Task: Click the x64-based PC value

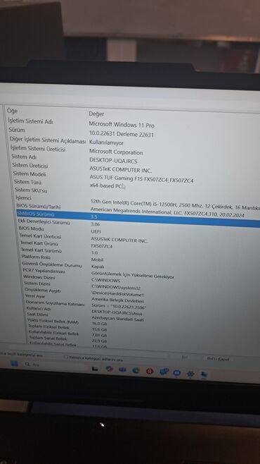Action: (106, 186)
